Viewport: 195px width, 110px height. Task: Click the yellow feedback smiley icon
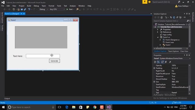click(150, 2)
